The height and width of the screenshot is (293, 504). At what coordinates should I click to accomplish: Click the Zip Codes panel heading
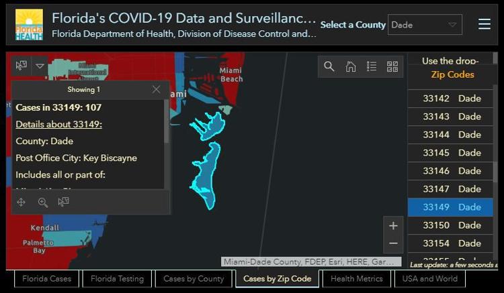coord(452,74)
